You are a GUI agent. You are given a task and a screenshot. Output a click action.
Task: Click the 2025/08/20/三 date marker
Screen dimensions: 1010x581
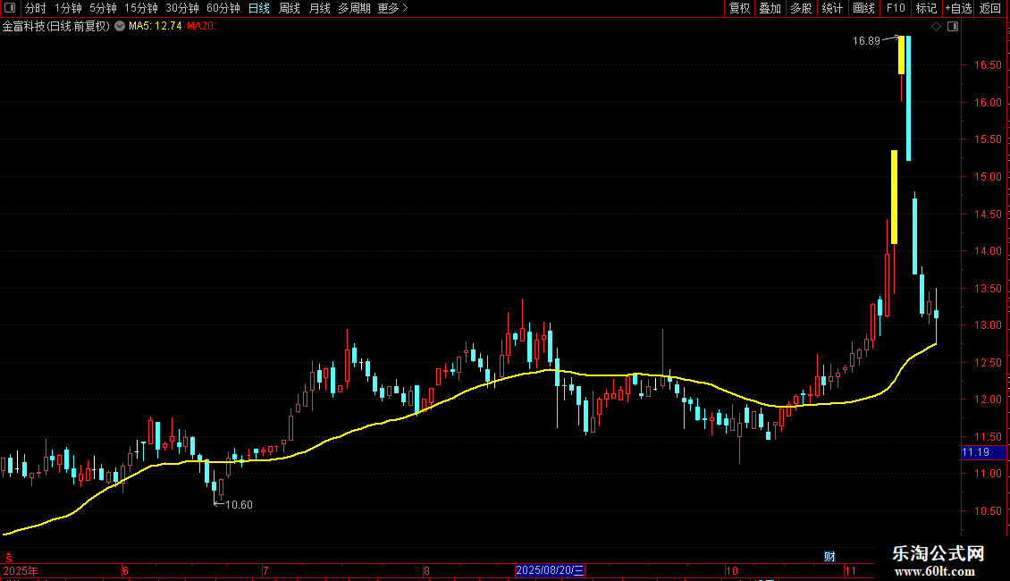click(550, 570)
